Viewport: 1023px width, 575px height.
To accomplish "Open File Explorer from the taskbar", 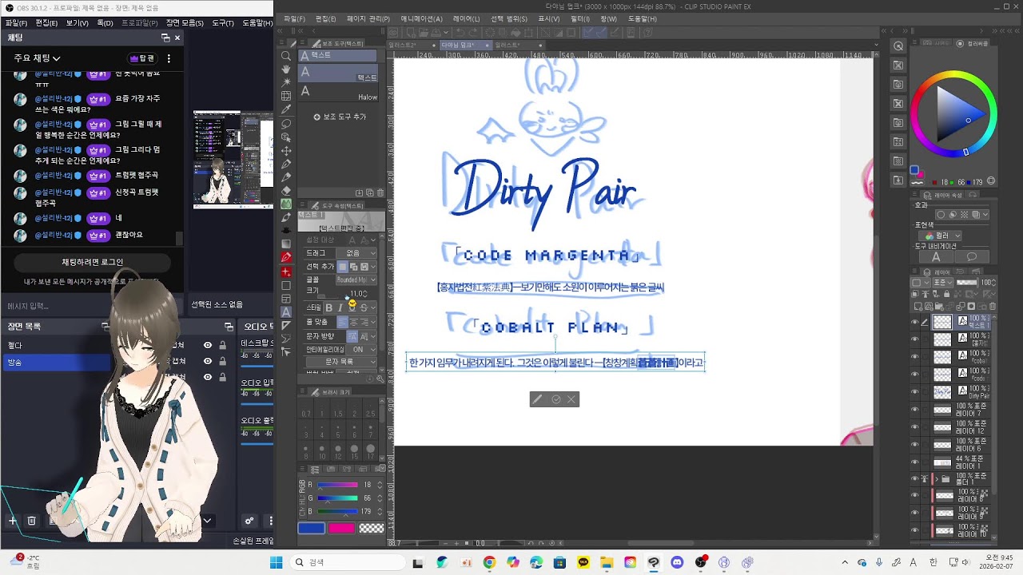I will pyautogui.click(x=607, y=562).
